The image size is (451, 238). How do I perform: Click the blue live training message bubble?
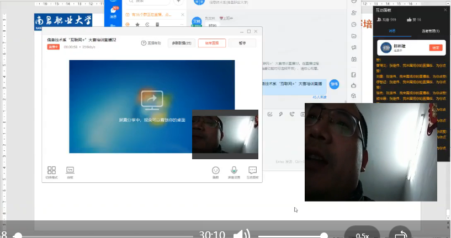(x=294, y=87)
